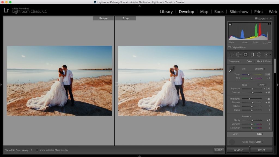Switch to the Library module
The height and width of the screenshot is (157, 279).
(x=166, y=11)
